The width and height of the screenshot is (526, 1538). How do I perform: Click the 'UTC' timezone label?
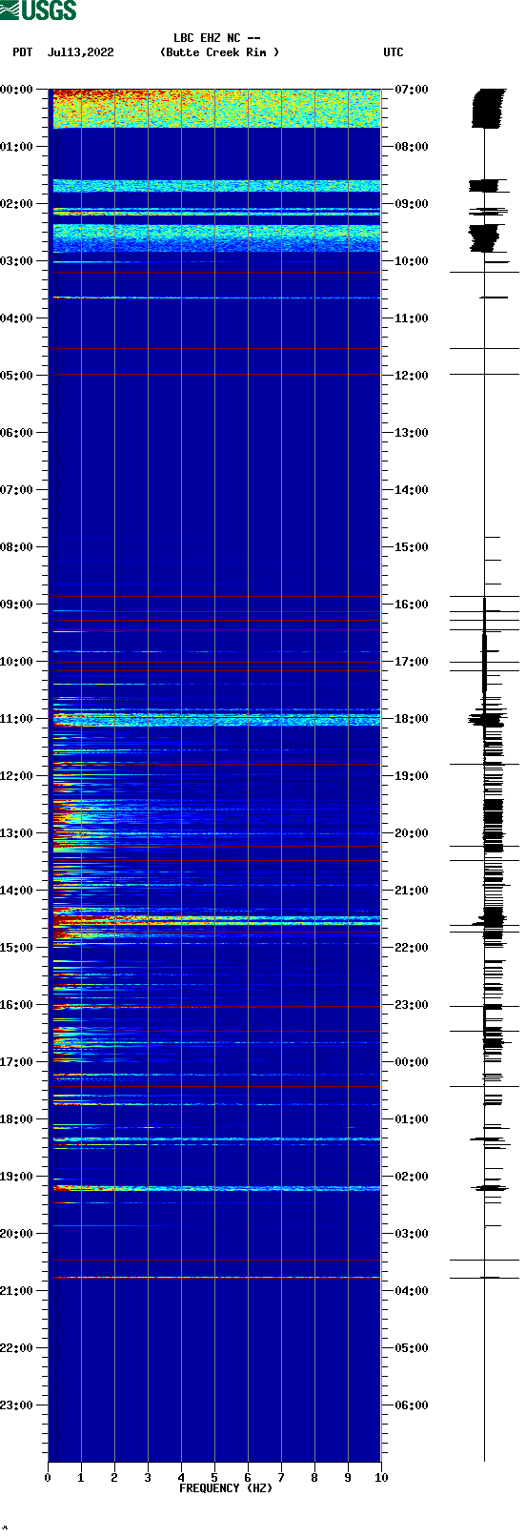point(394,52)
